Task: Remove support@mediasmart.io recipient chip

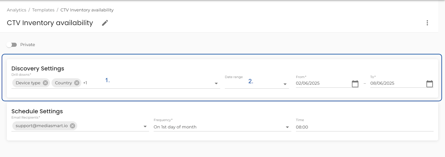Action: pyautogui.click(x=72, y=126)
